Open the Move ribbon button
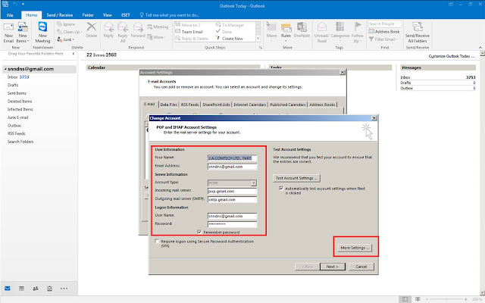This screenshot has height=303, width=485. [x=271, y=30]
